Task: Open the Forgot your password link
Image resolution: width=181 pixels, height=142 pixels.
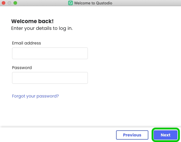Action: [x=35, y=96]
